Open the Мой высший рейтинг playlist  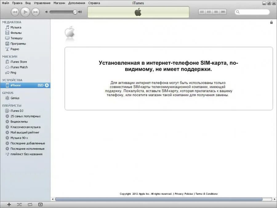pos(25,133)
